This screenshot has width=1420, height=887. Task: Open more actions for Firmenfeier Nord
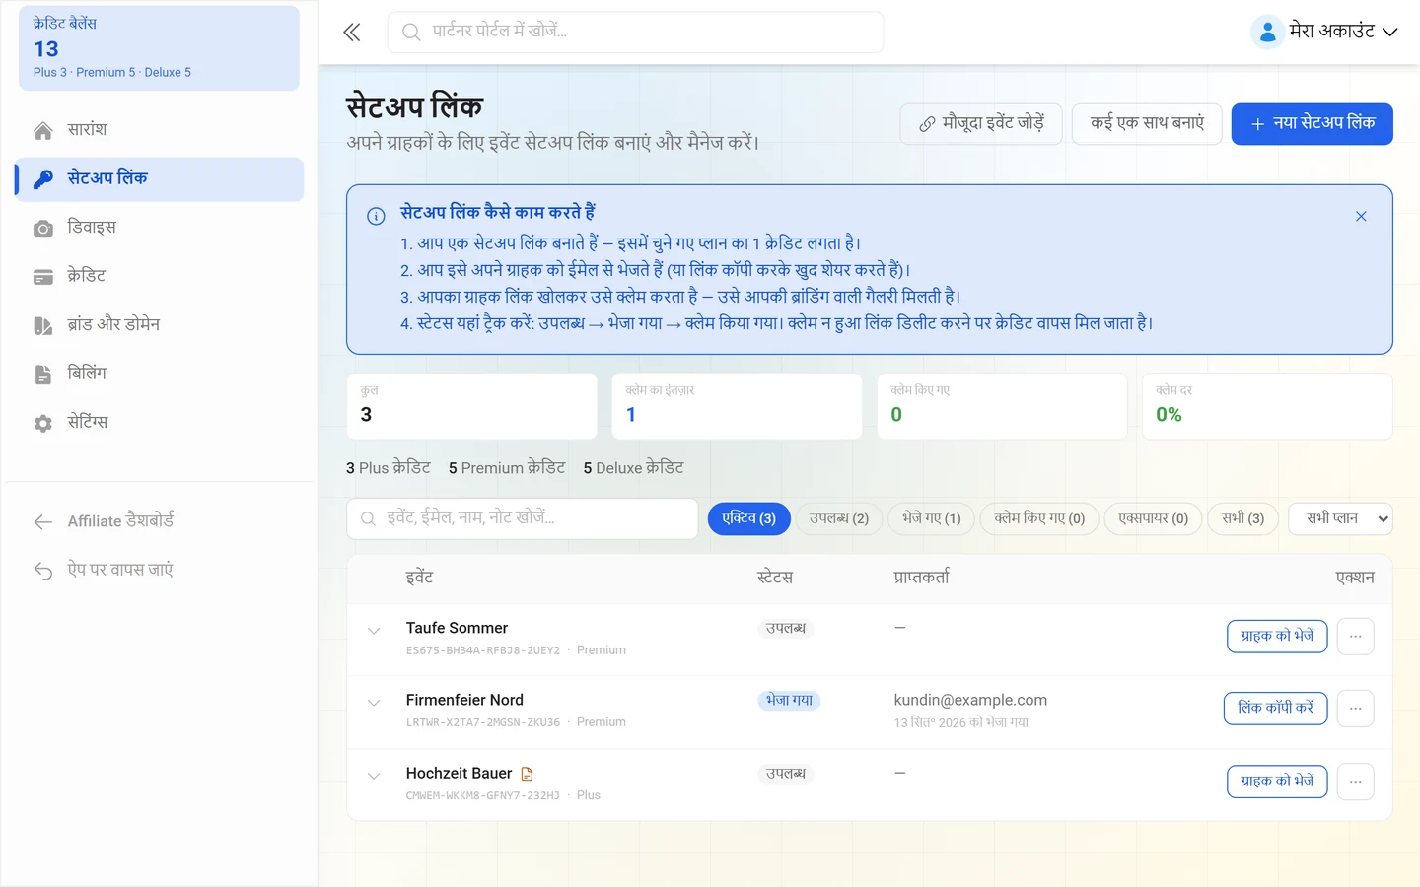1356,709
